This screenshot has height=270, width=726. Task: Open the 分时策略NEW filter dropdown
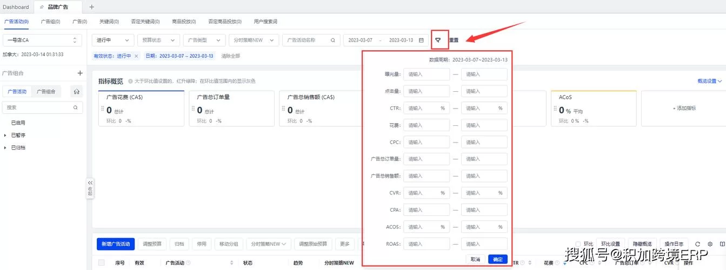point(254,40)
